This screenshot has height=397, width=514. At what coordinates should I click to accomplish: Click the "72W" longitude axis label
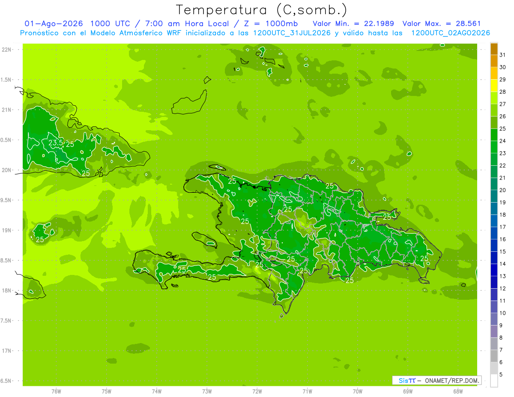click(257, 391)
